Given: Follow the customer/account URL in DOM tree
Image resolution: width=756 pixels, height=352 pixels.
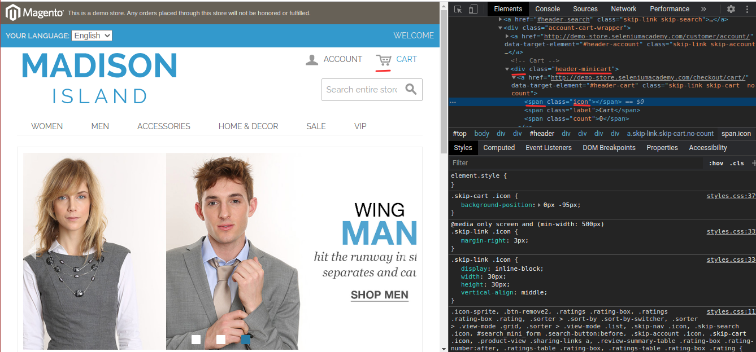Looking at the screenshot, I should point(646,36).
